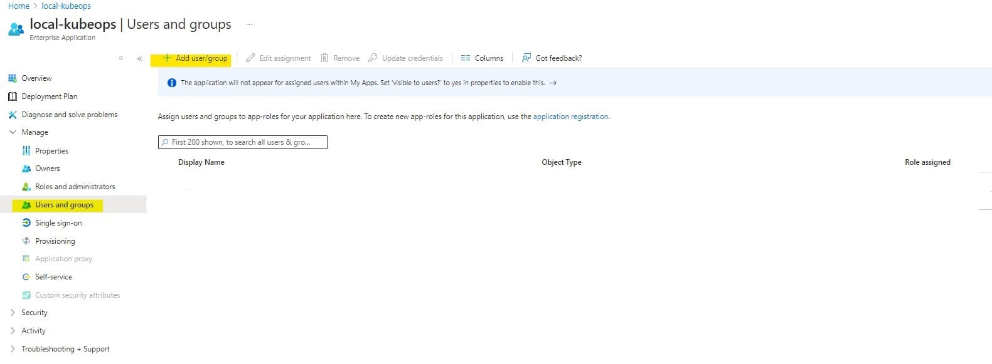Click the Single sign-on icon
This screenshot has height=364, width=992.
coord(26,223)
